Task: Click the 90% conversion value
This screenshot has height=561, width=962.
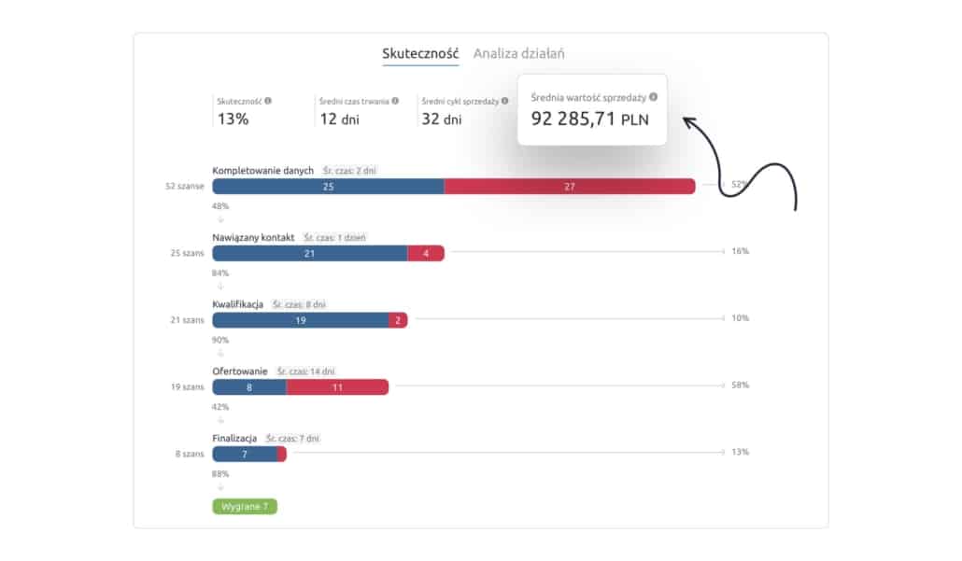Action: click(220, 340)
